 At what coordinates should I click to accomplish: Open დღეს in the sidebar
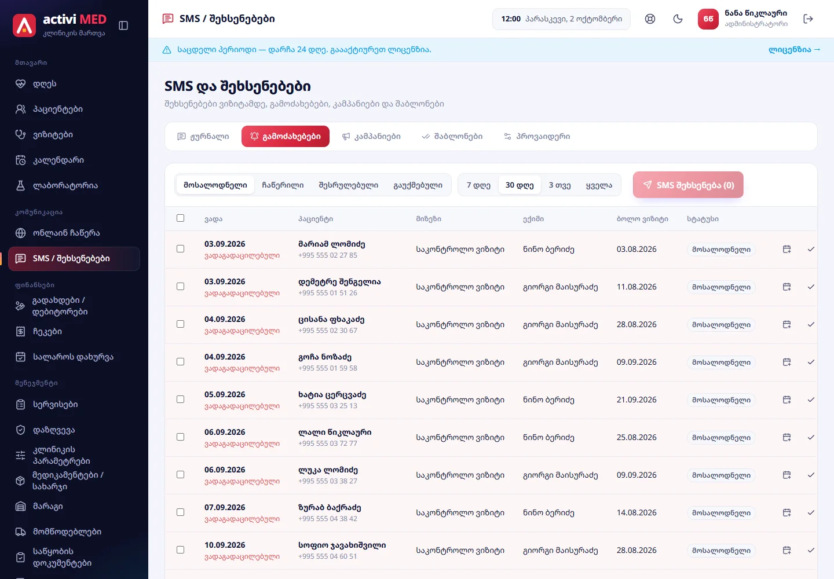[74, 84]
